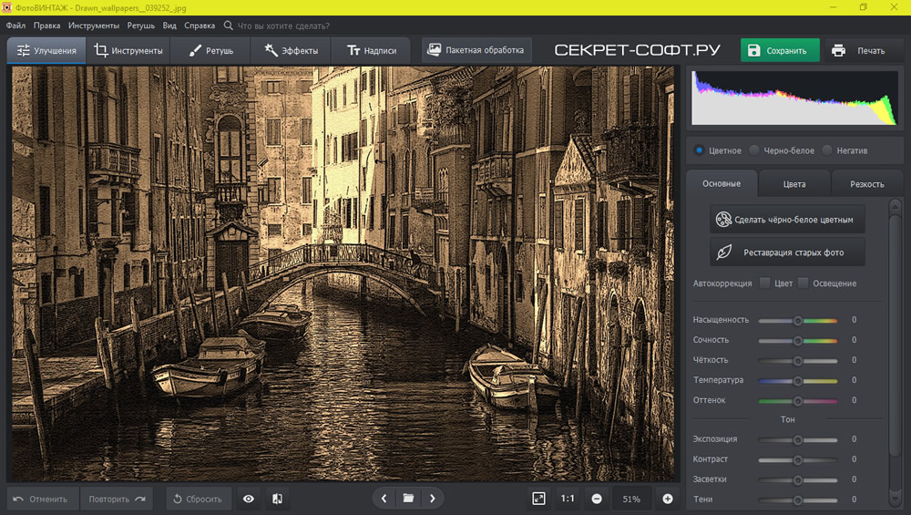Image resolution: width=911 pixels, height=515 pixels.
Task: Enable the Освещение autocorrection checkbox
Action: 803,283
